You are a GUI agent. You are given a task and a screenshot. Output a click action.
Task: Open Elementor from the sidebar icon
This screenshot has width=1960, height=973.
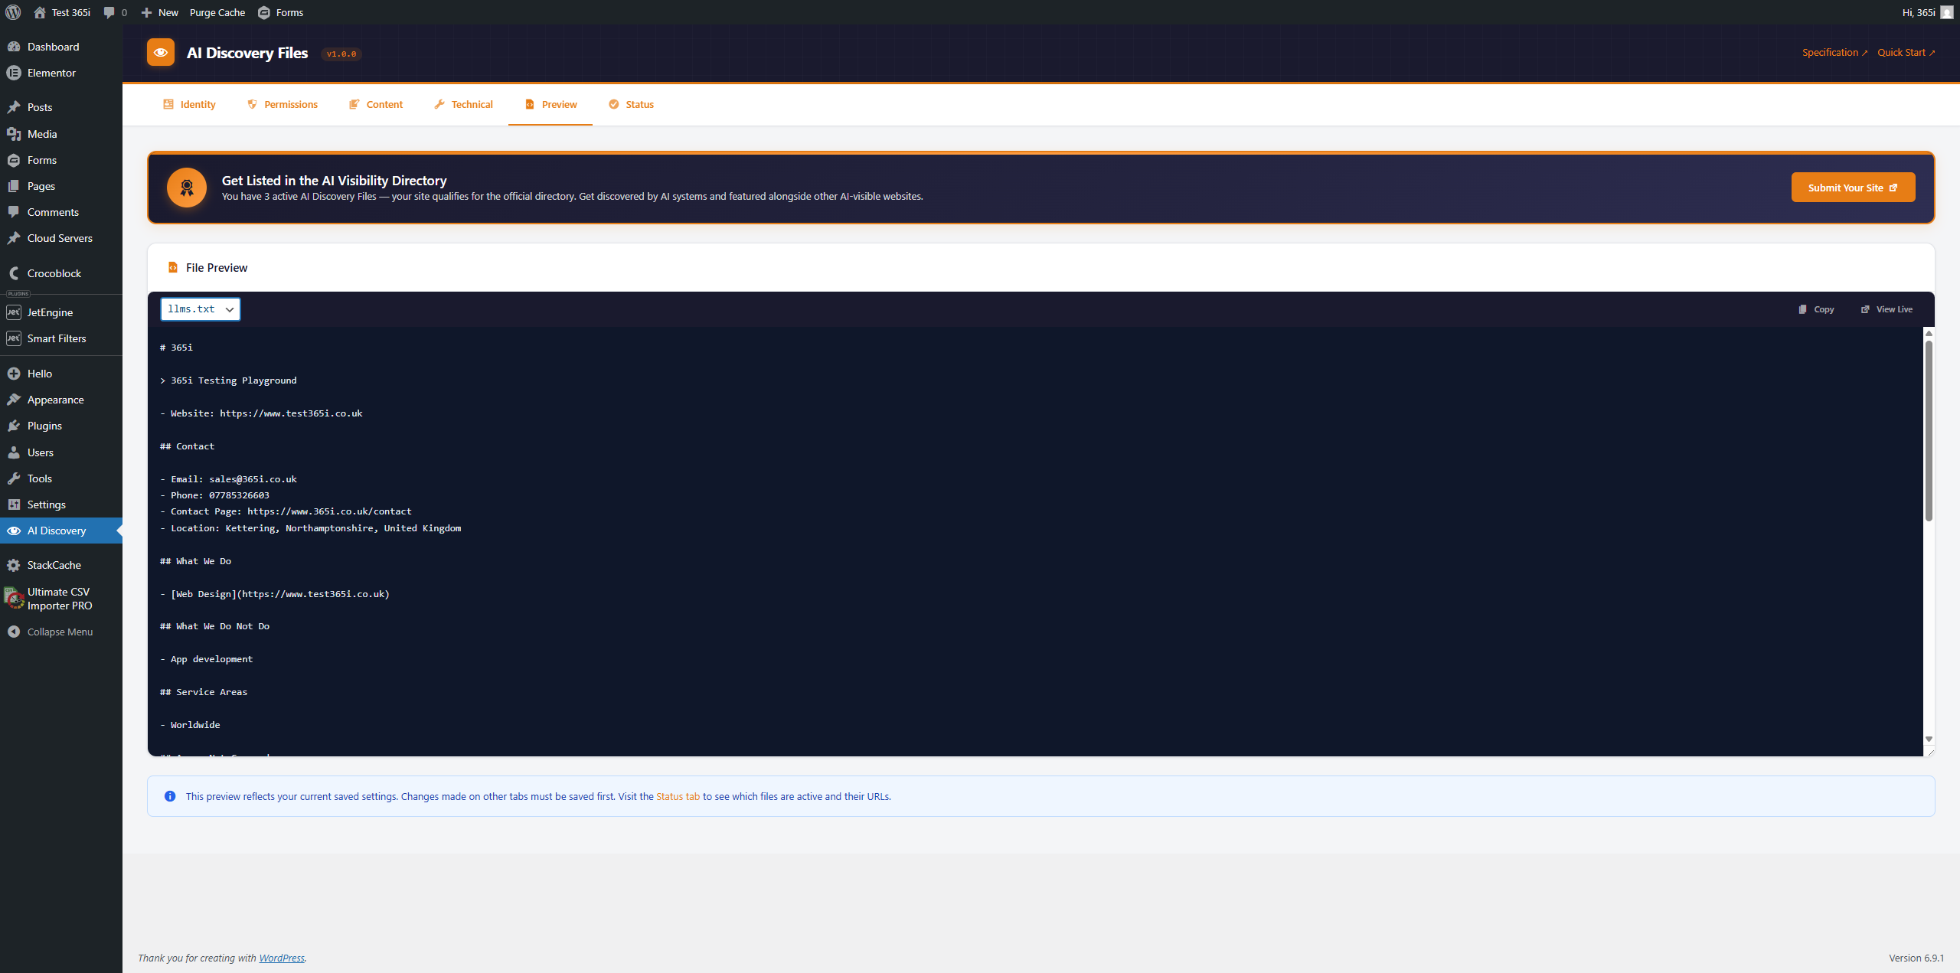pyautogui.click(x=14, y=73)
